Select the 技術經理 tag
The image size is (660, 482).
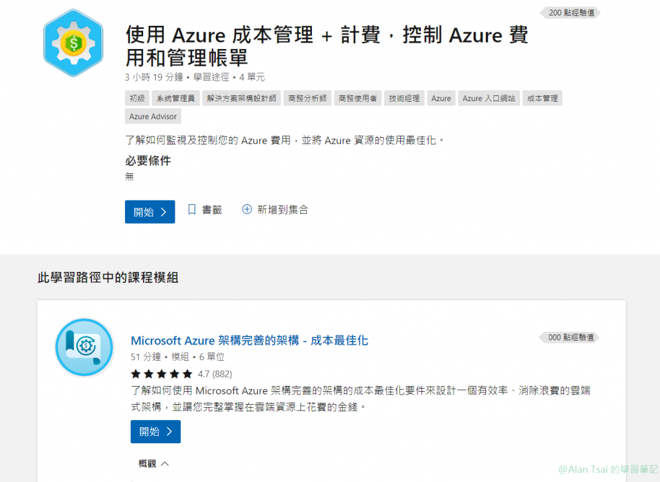404,99
